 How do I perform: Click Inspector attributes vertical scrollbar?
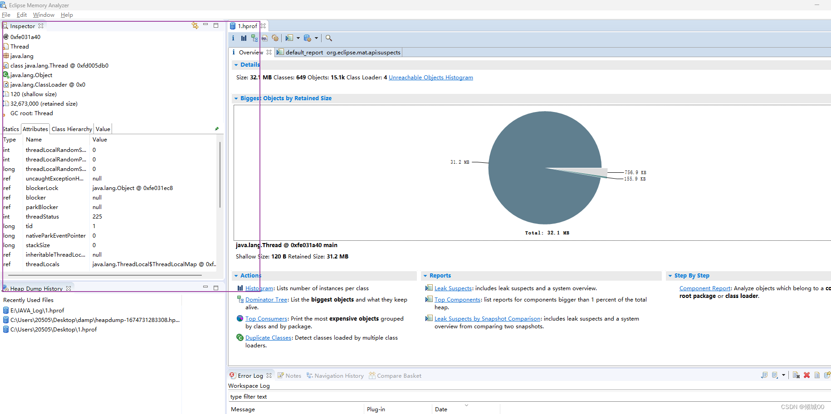tap(220, 175)
